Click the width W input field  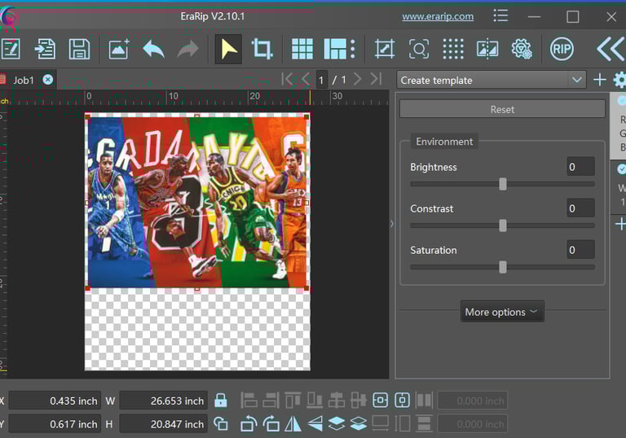(x=163, y=401)
